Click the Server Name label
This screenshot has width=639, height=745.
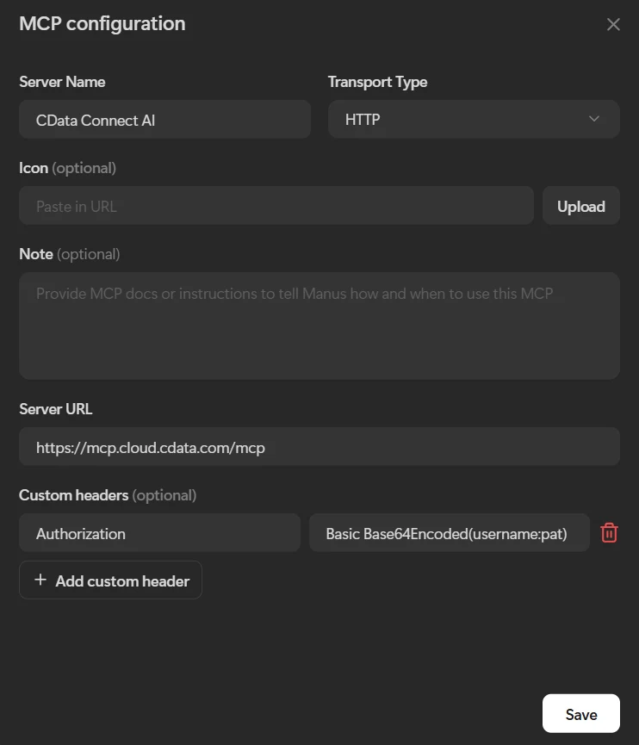coord(62,82)
